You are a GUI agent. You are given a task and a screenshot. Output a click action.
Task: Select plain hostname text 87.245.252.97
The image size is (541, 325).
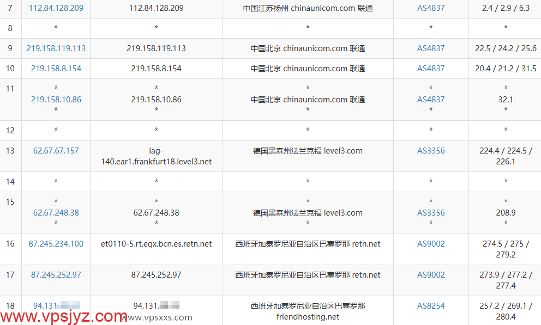pyautogui.click(x=157, y=275)
